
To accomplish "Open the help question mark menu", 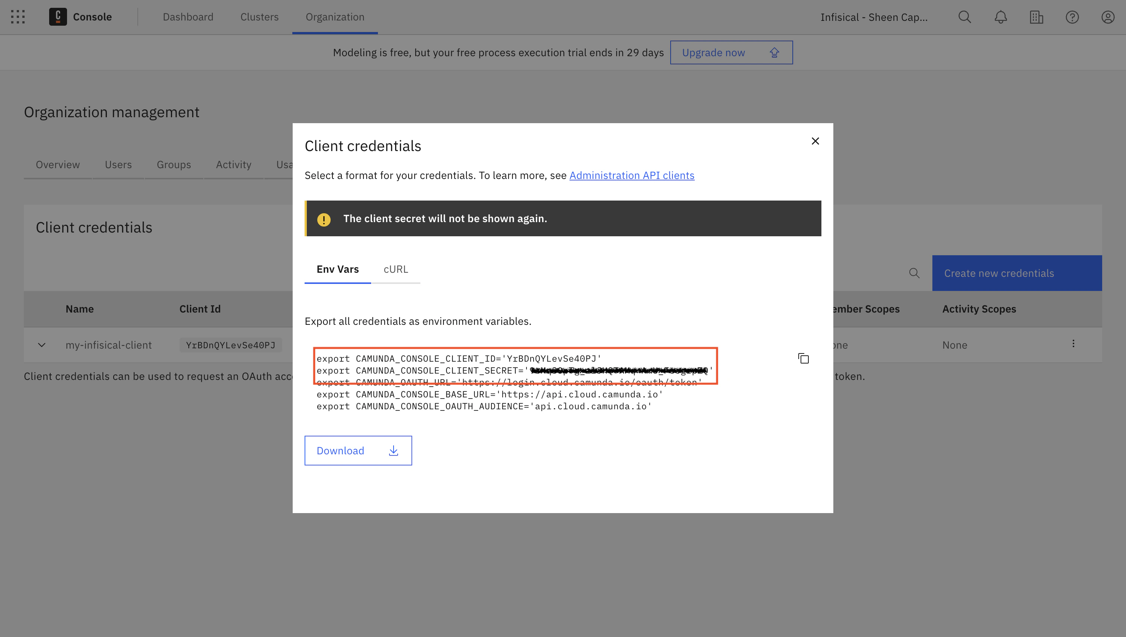I will point(1072,17).
